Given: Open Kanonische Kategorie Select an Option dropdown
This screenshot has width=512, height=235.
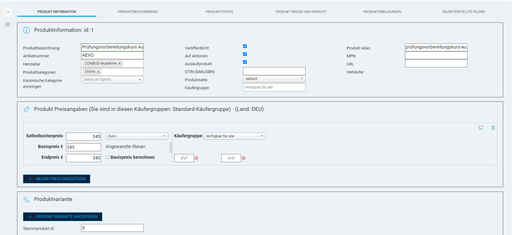Looking at the screenshot, I should pyautogui.click(x=112, y=80).
